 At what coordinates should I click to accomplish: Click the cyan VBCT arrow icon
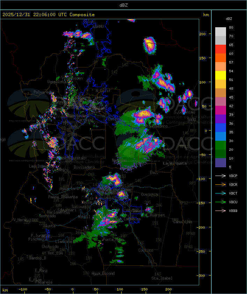pyautogui.click(x=220, y=193)
